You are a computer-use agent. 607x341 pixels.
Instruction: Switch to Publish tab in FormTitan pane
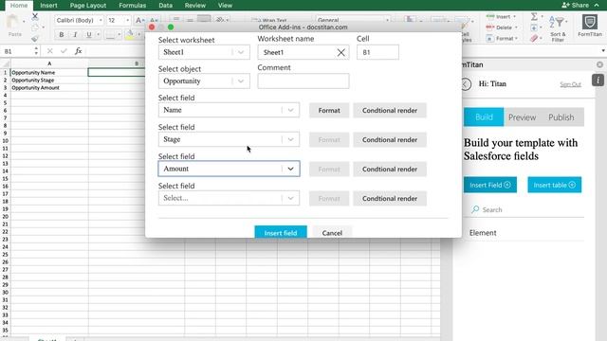pos(561,117)
